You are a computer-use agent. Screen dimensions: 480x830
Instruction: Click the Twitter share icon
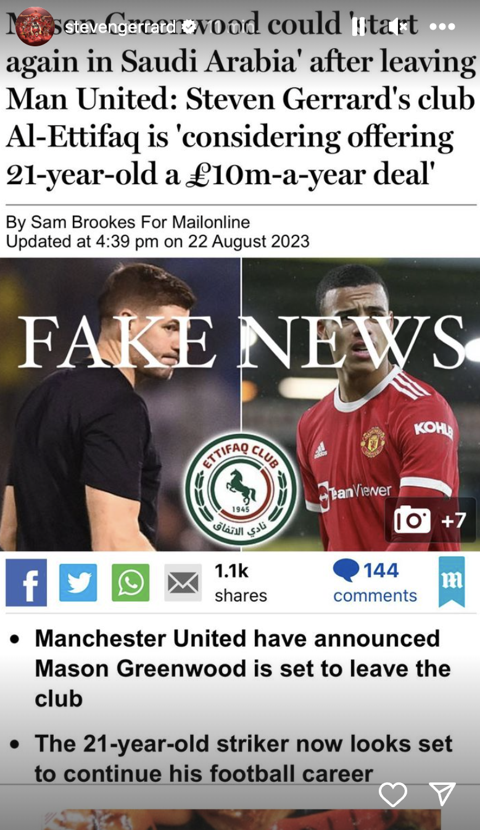(x=78, y=582)
